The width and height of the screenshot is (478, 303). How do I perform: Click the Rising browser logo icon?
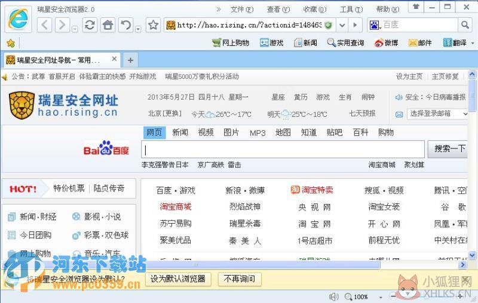tap(18, 18)
